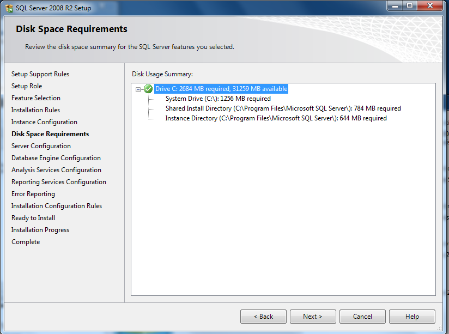The height and width of the screenshot is (334, 449).
Task: Click the Server Configuration step
Action: click(x=41, y=146)
